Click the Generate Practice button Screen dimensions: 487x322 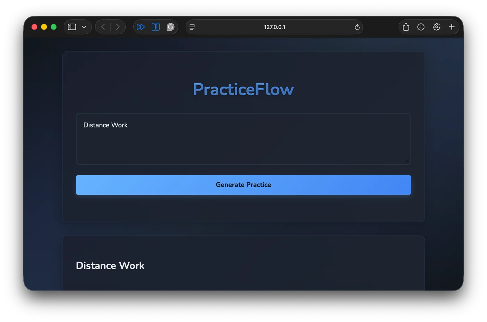tap(243, 185)
